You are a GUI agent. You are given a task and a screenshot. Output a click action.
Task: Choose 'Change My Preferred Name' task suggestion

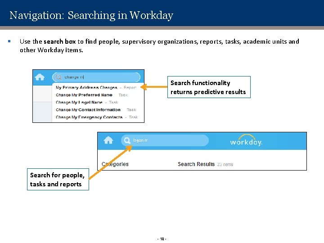[91, 95]
